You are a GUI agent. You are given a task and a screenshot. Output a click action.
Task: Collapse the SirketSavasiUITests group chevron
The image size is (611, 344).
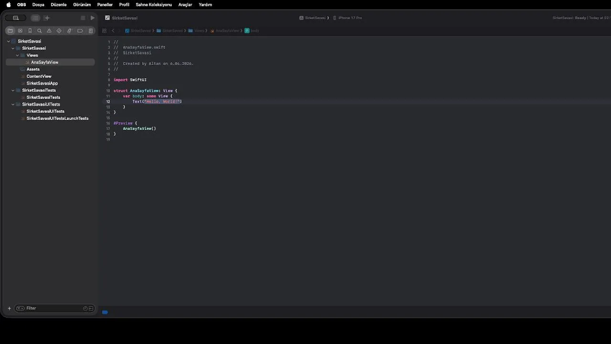click(x=13, y=104)
